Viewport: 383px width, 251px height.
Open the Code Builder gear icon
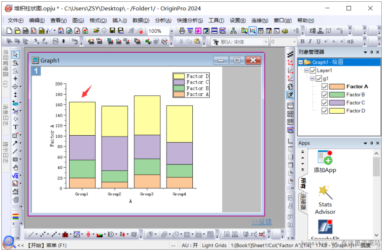[285, 31]
